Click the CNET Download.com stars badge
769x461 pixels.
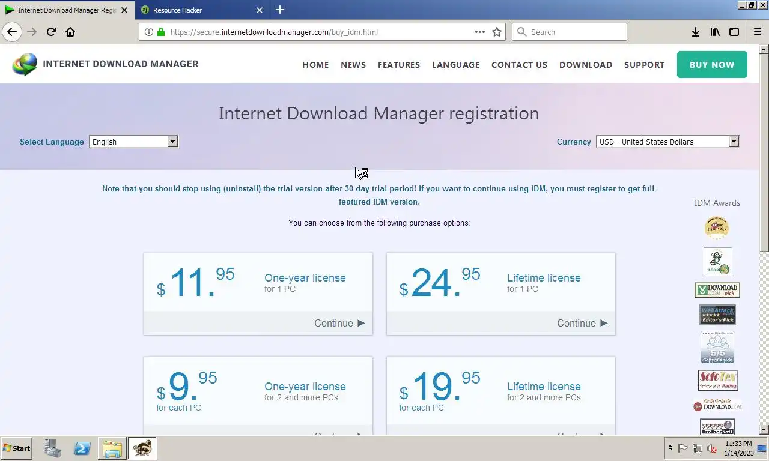pyautogui.click(x=717, y=406)
